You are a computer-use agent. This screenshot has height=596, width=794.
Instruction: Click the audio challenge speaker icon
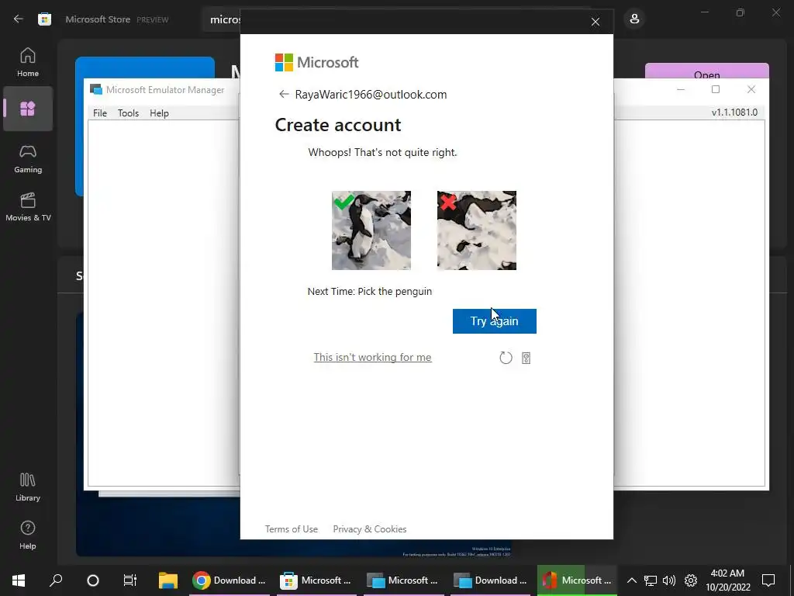click(x=526, y=358)
